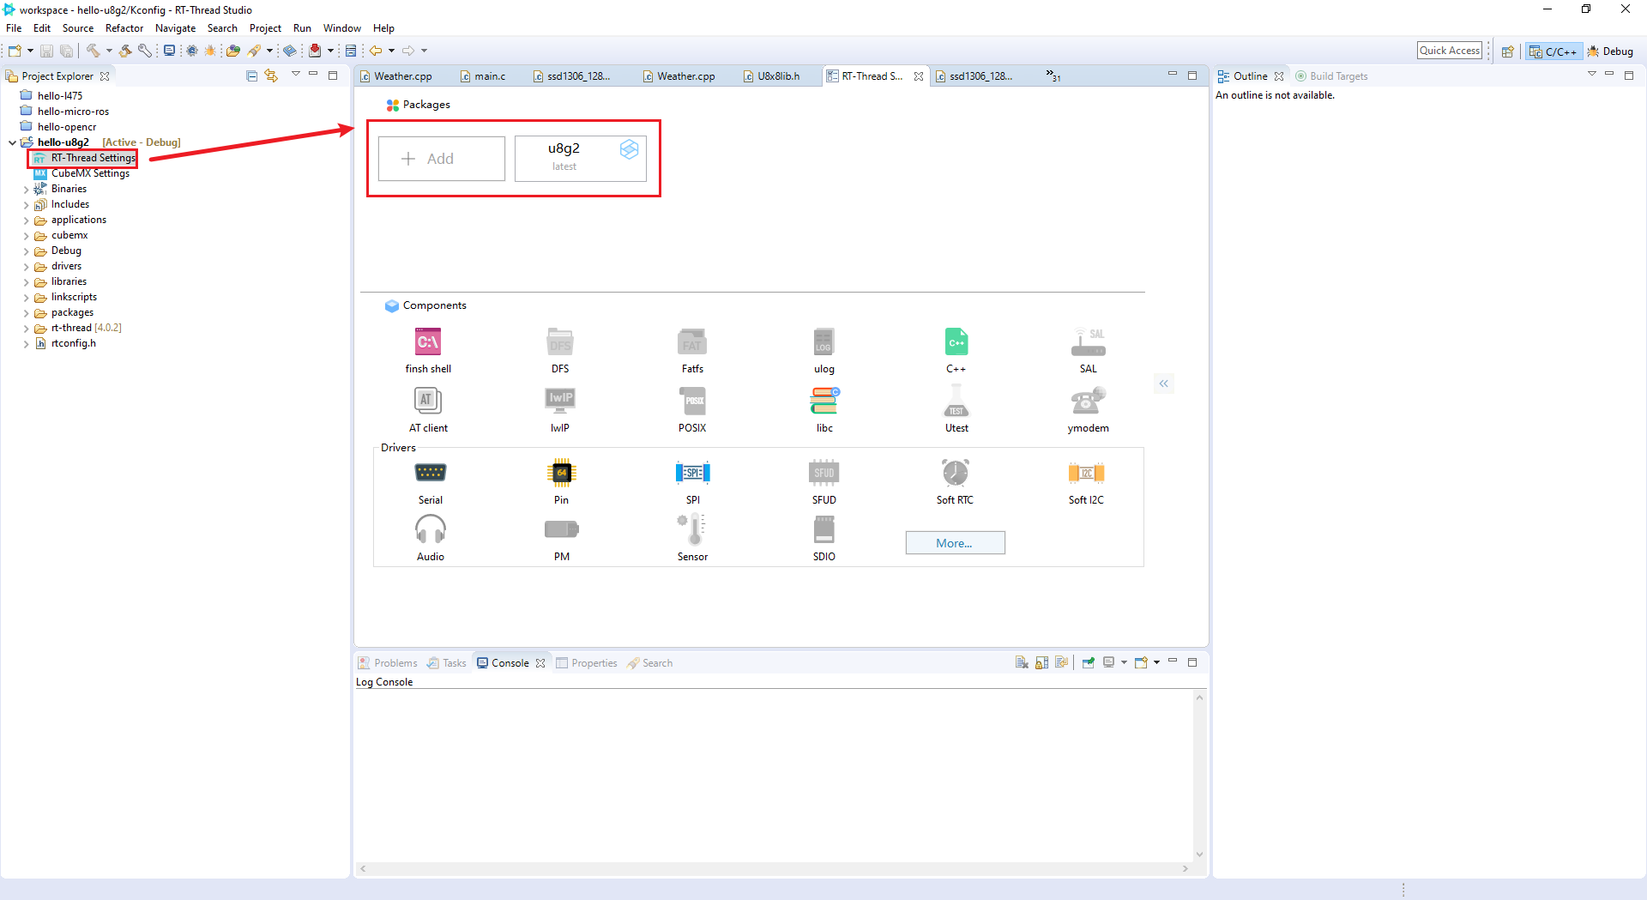Collapse the hello-u8g2 project tree
1647x900 pixels.
(10, 142)
